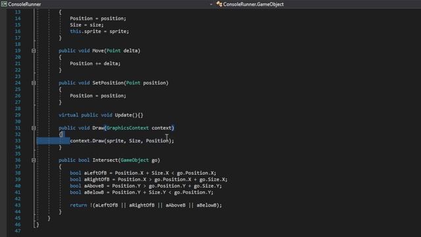The image size is (421, 237).
Task: Click the 'return' statement on line 43
Action: pos(146,205)
